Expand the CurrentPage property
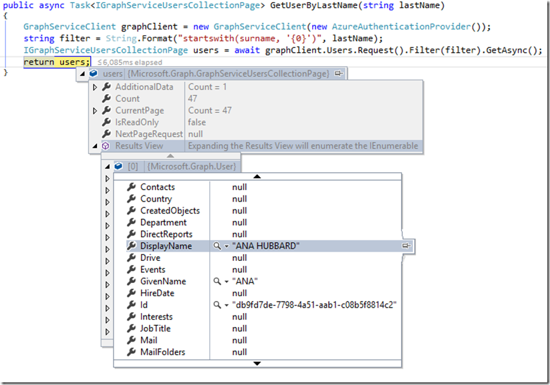This screenshot has width=550, height=385. click(x=95, y=110)
